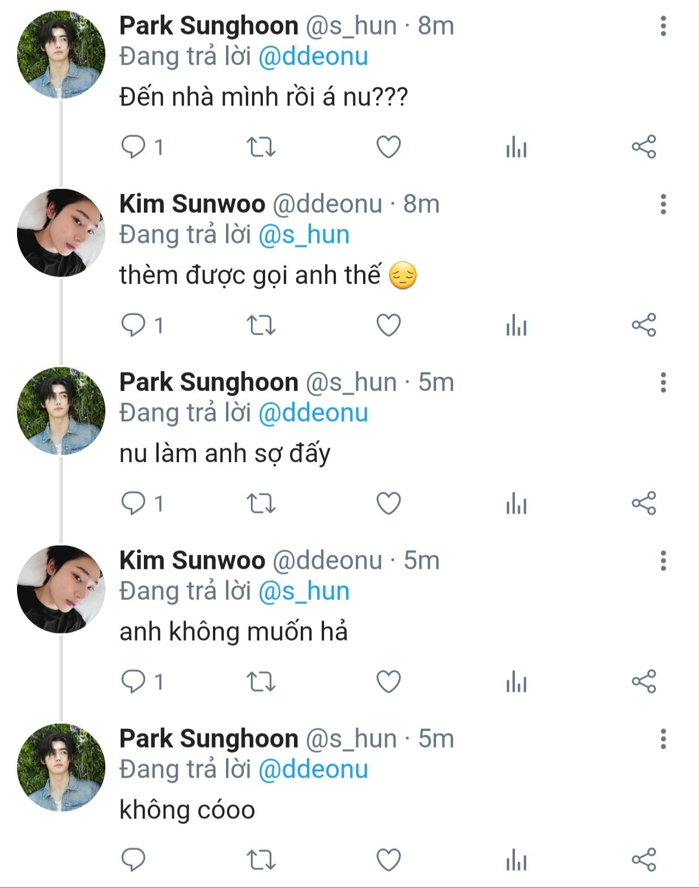Open the Kim Sunwoo display name on the 8m tweet

pos(192,204)
